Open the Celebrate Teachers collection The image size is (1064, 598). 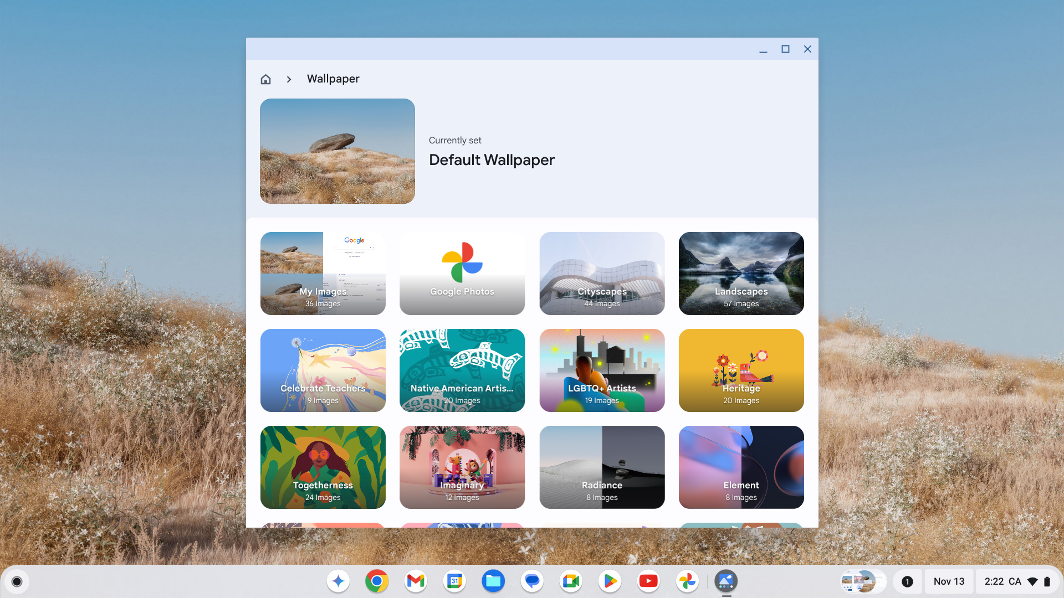coord(323,370)
